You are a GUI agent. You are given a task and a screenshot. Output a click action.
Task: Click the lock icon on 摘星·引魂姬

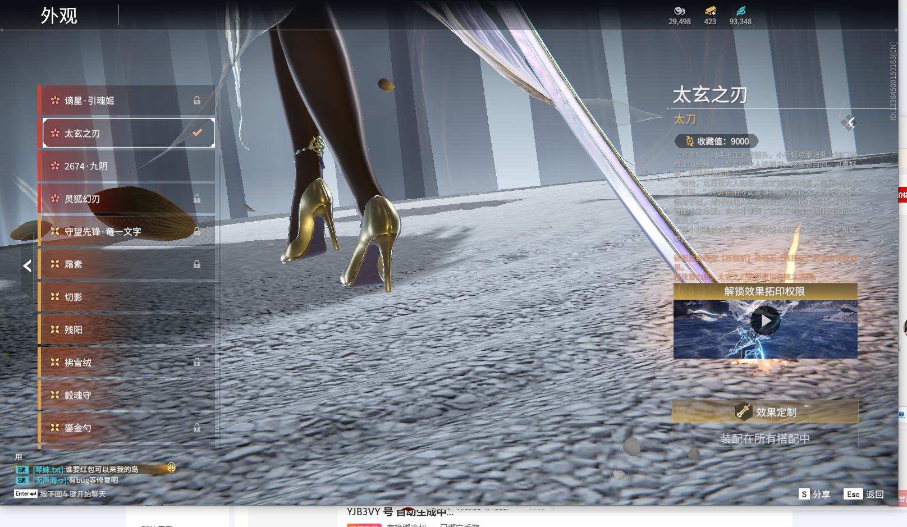point(197,100)
